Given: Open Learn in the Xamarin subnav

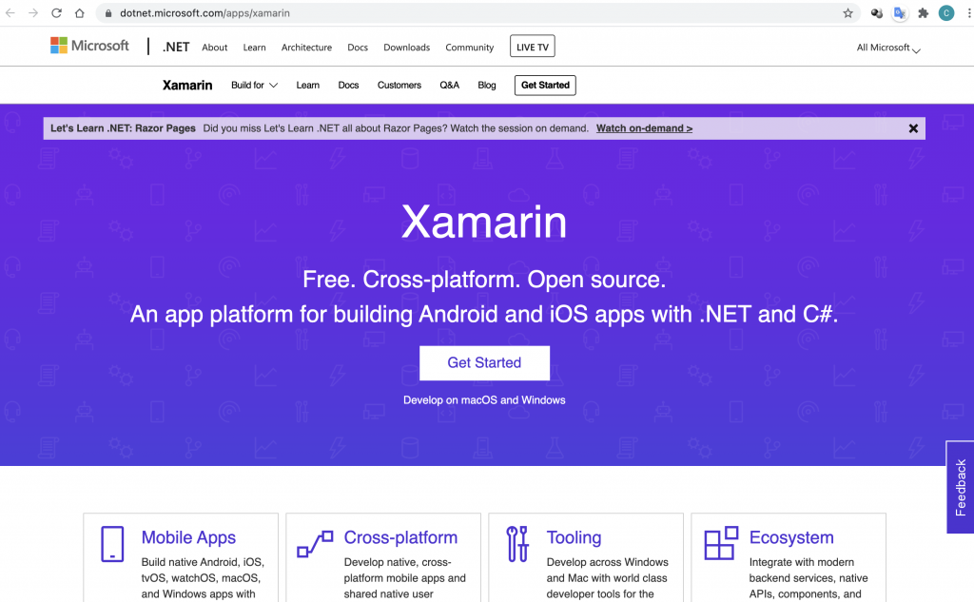Looking at the screenshot, I should tap(307, 85).
